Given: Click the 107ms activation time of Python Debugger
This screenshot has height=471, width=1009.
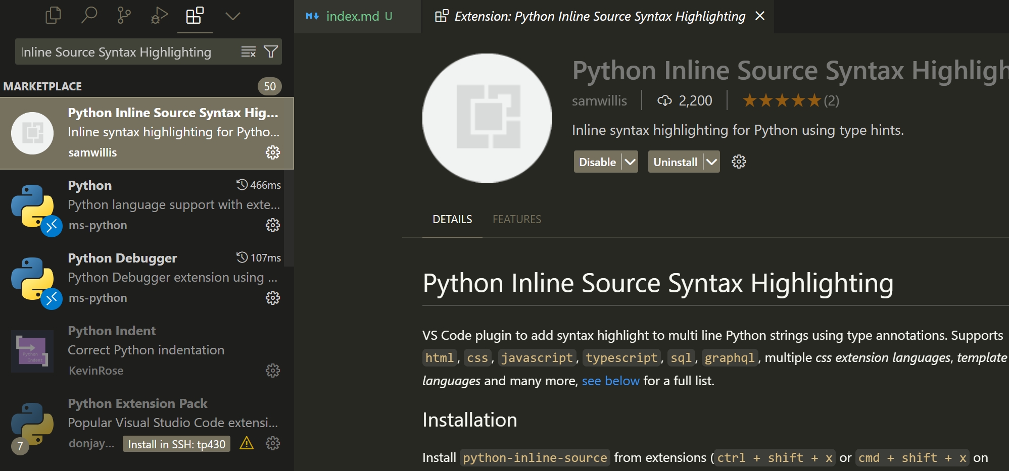Looking at the screenshot, I should pyautogui.click(x=259, y=258).
